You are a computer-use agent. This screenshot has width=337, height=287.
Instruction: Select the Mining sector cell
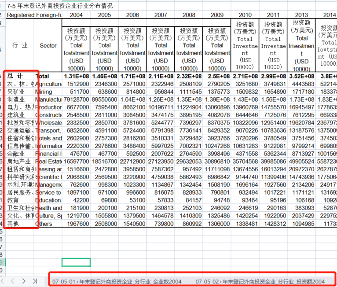[48, 92]
